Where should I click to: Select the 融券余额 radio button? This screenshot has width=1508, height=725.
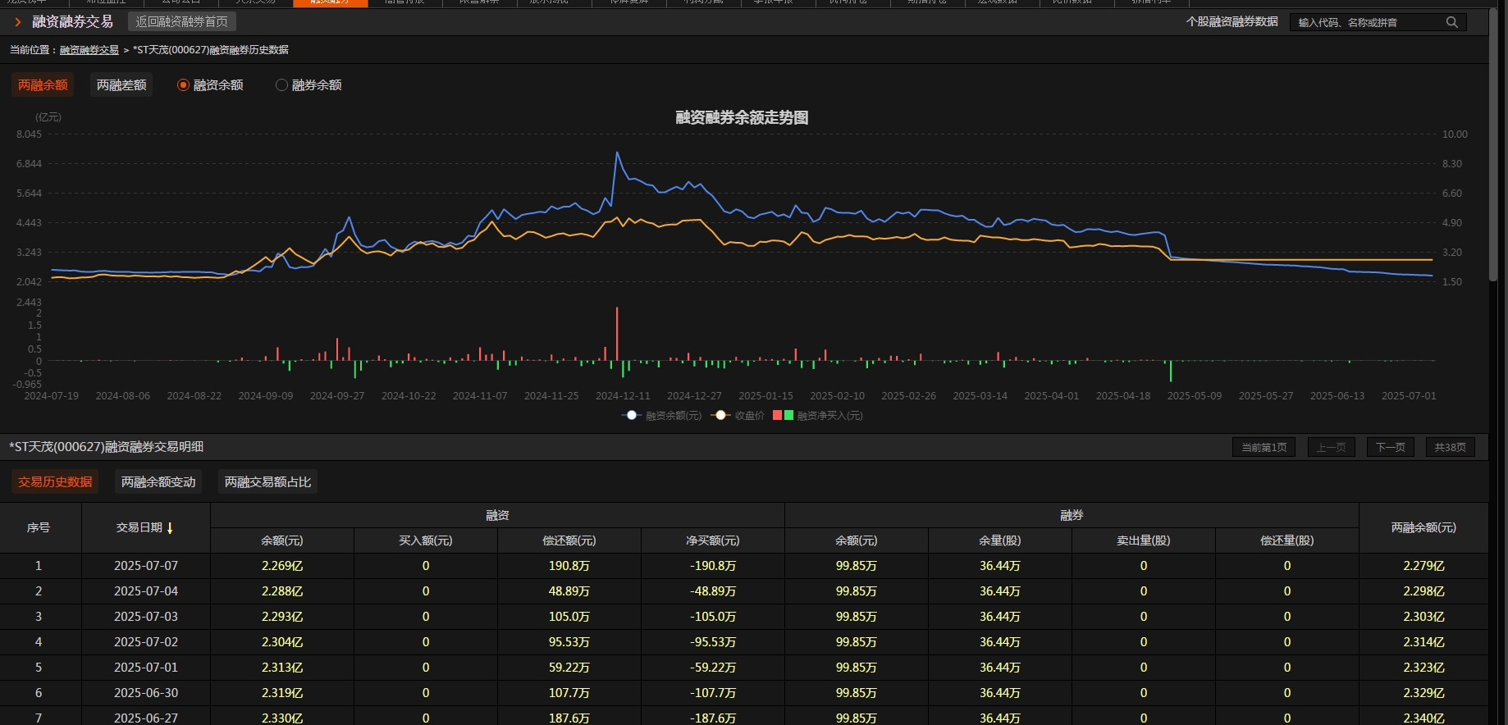point(281,85)
